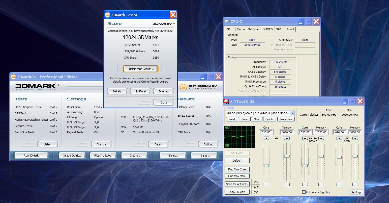Click Run 3DMark button
The height and width of the screenshot is (203, 389).
31,156
